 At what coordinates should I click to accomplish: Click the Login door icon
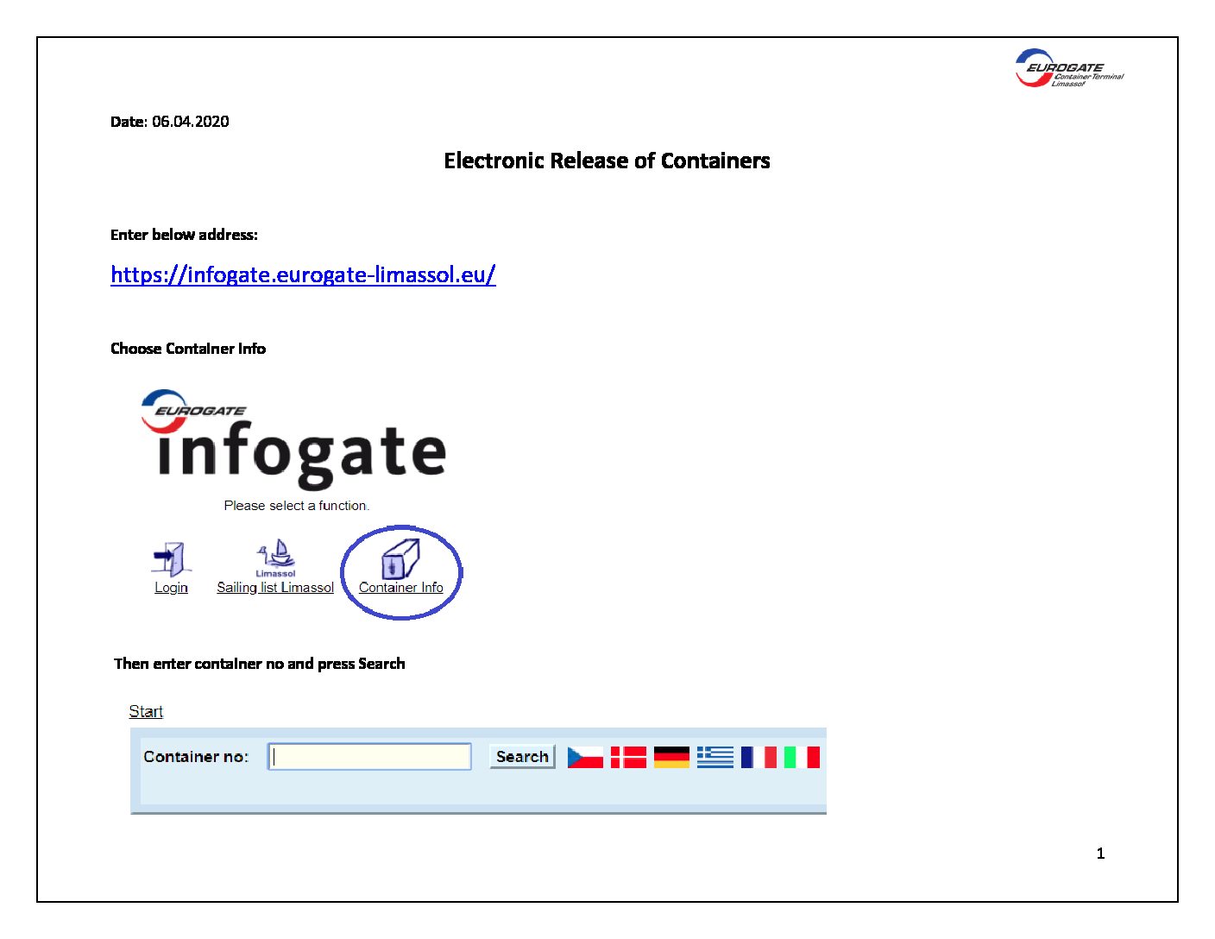[172, 559]
